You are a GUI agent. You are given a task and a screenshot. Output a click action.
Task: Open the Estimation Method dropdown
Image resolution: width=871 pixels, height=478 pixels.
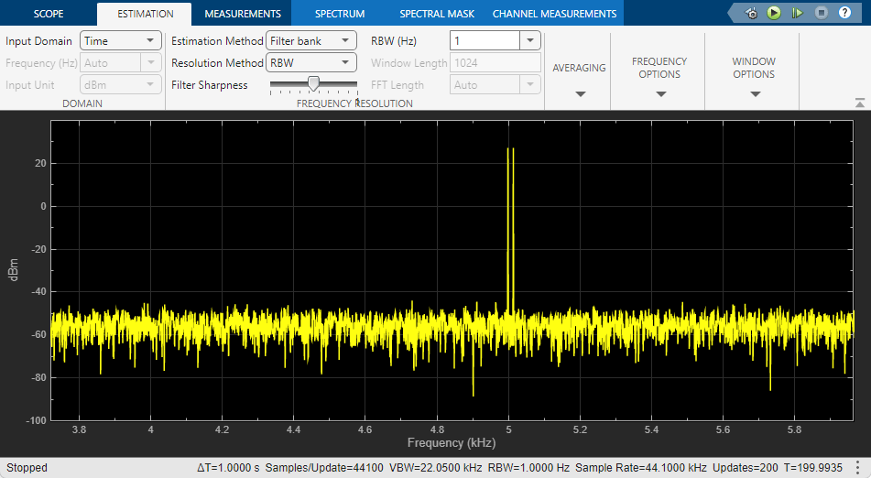coord(310,41)
